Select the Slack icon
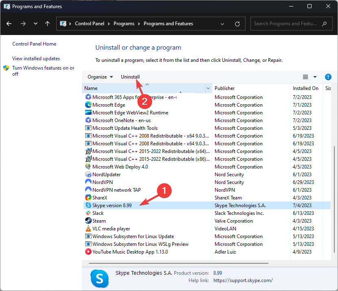The width and height of the screenshot is (338, 291). [x=88, y=213]
